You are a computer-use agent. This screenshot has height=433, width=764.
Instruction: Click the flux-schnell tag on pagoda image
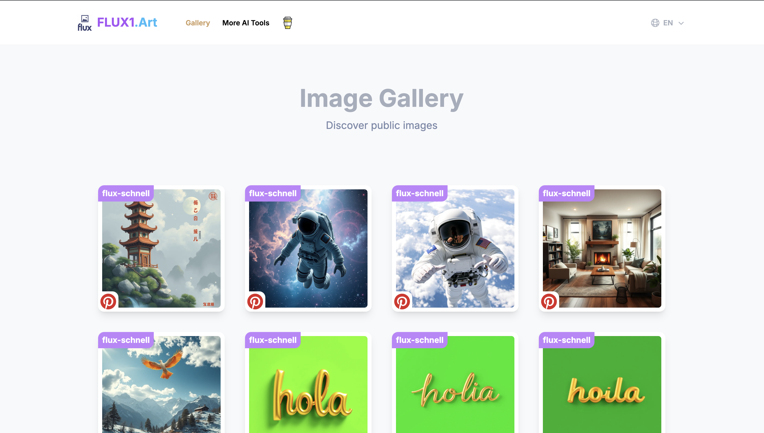point(126,193)
